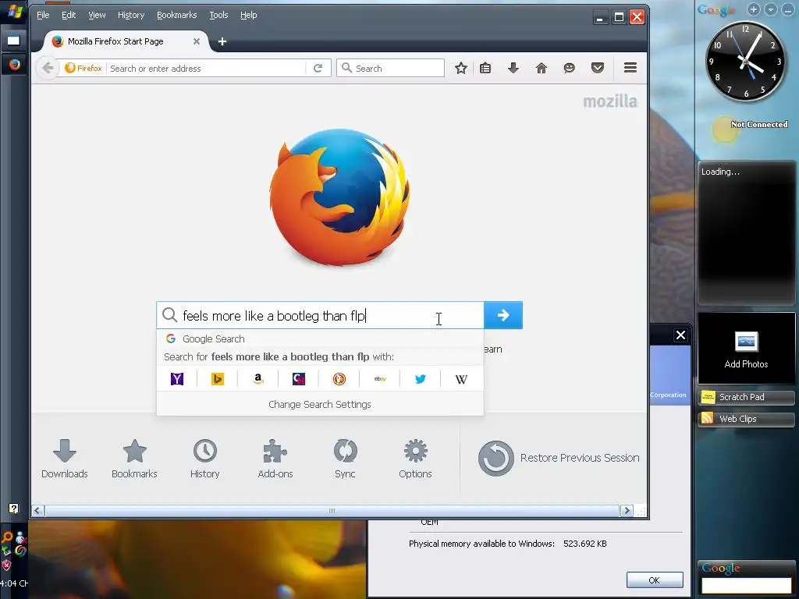The width and height of the screenshot is (799, 599).
Task: Save page to Pocket icon
Action: point(597,68)
